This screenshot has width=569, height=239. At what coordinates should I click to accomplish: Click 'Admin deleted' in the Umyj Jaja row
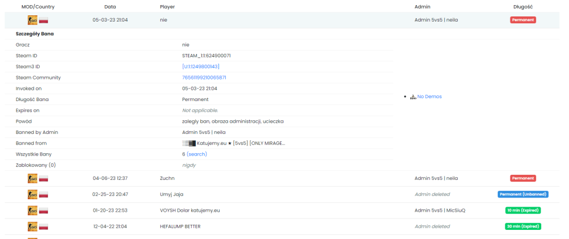432,195
